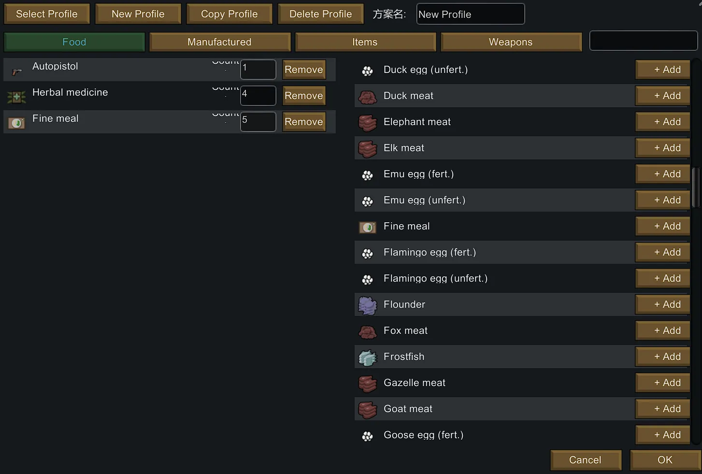Image resolution: width=702 pixels, height=474 pixels.
Task: Click the Fox meat icon
Action: pos(368,331)
